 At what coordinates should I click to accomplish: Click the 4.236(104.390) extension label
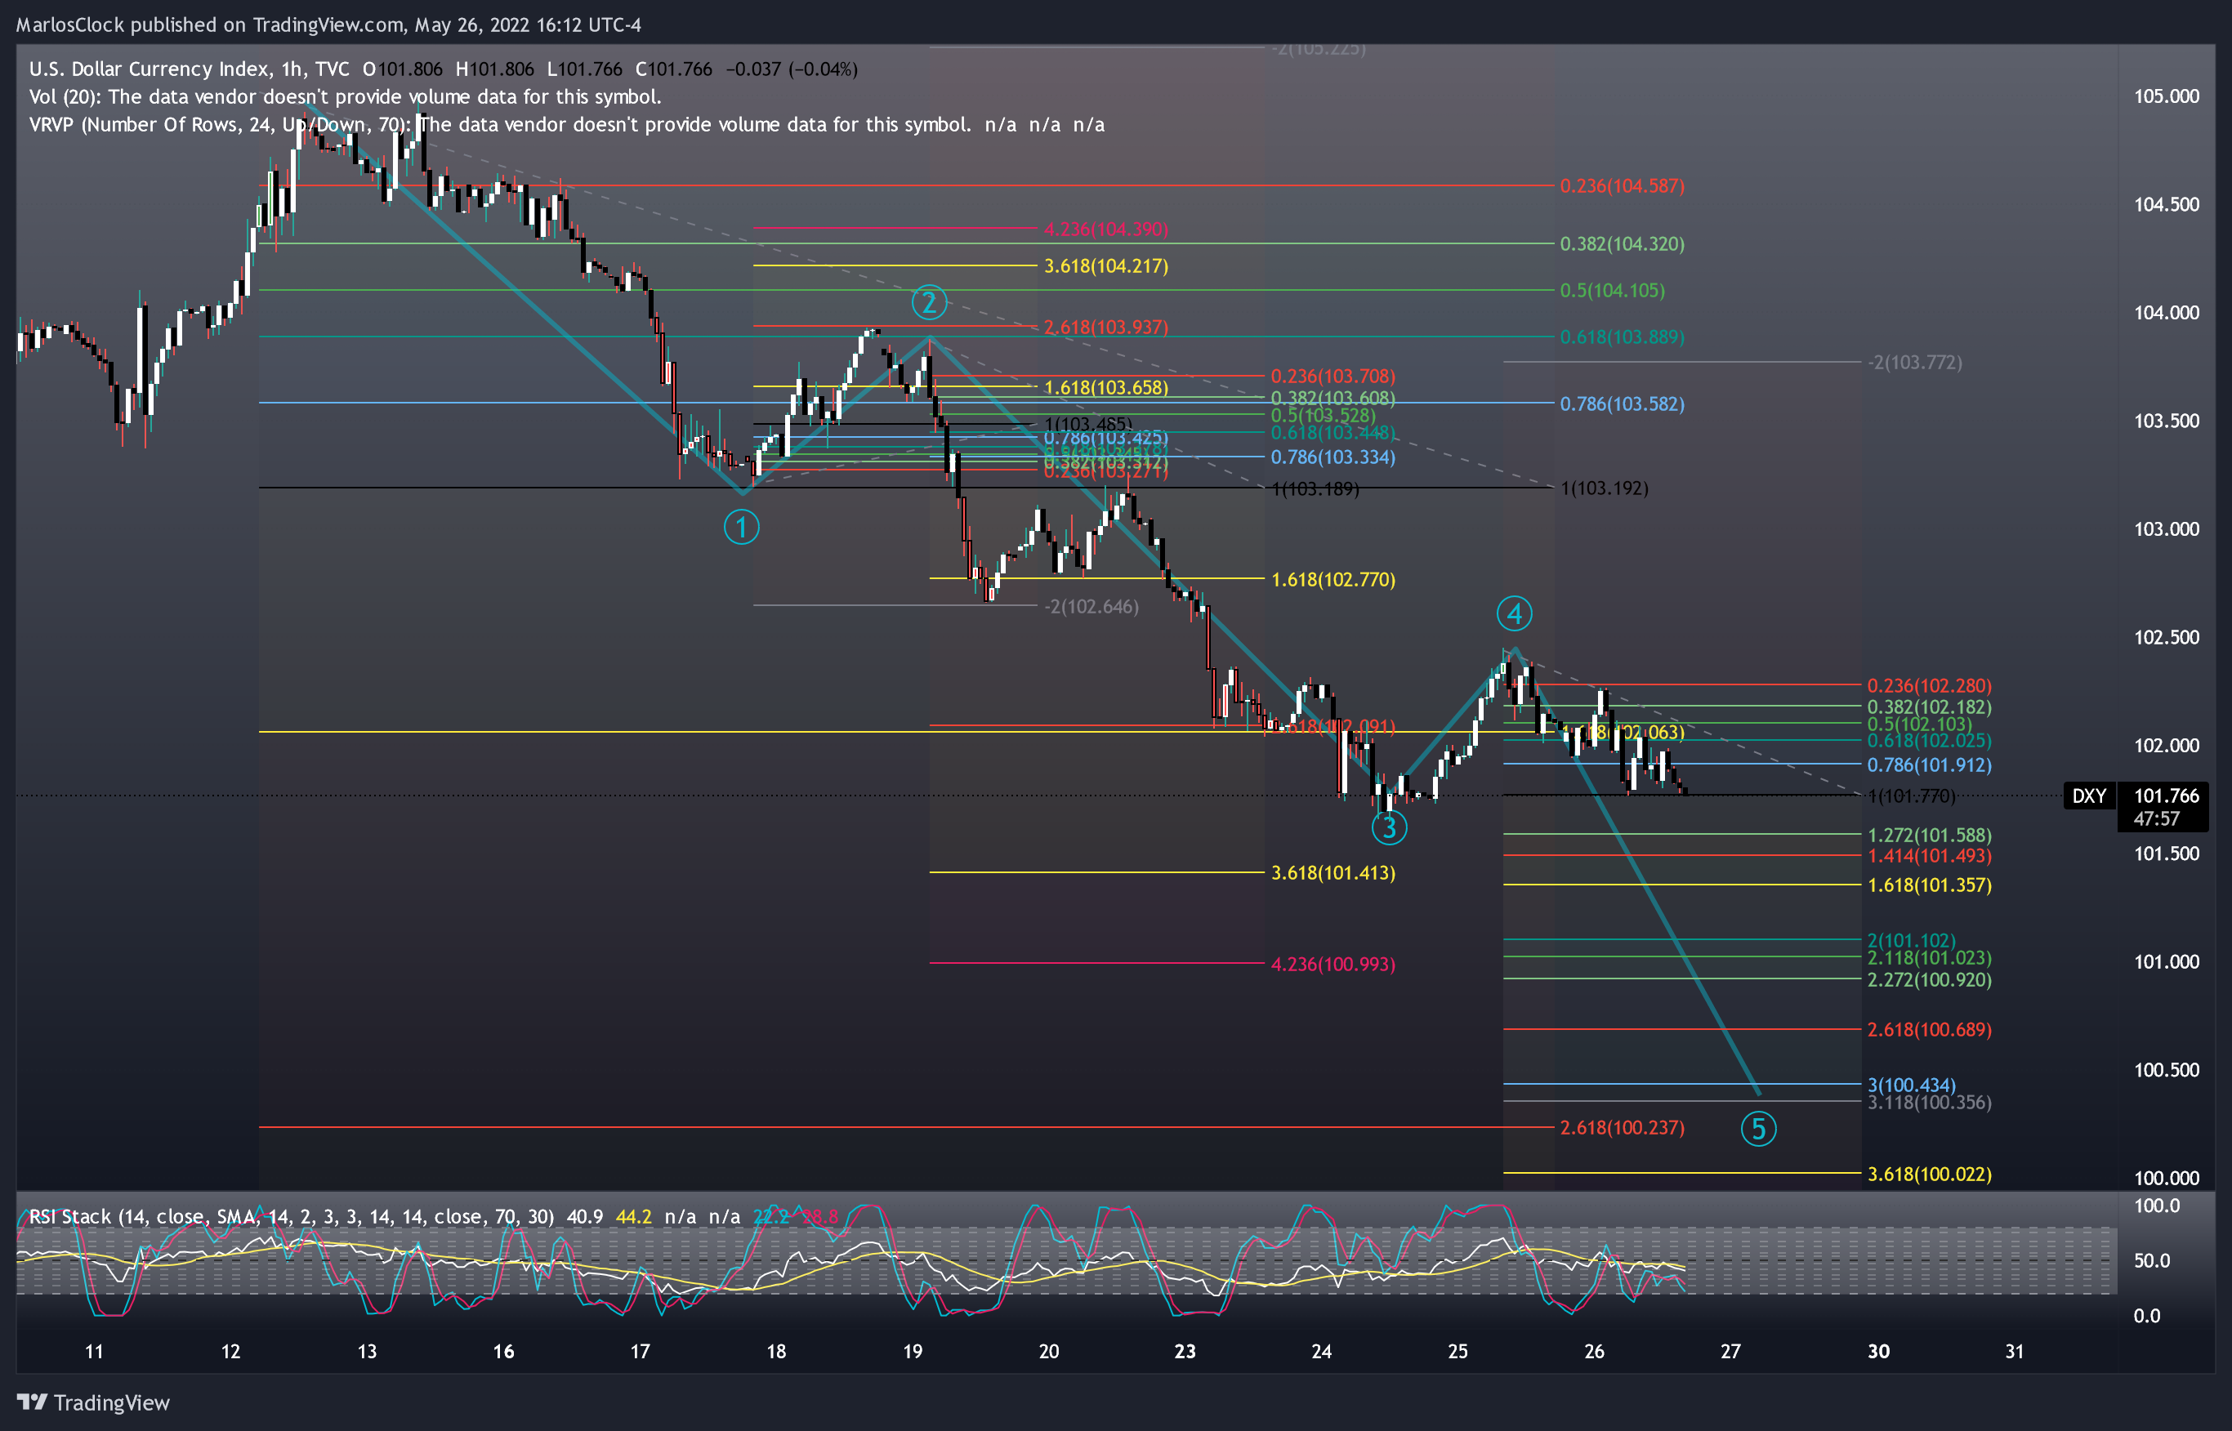tap(1105, 229)
